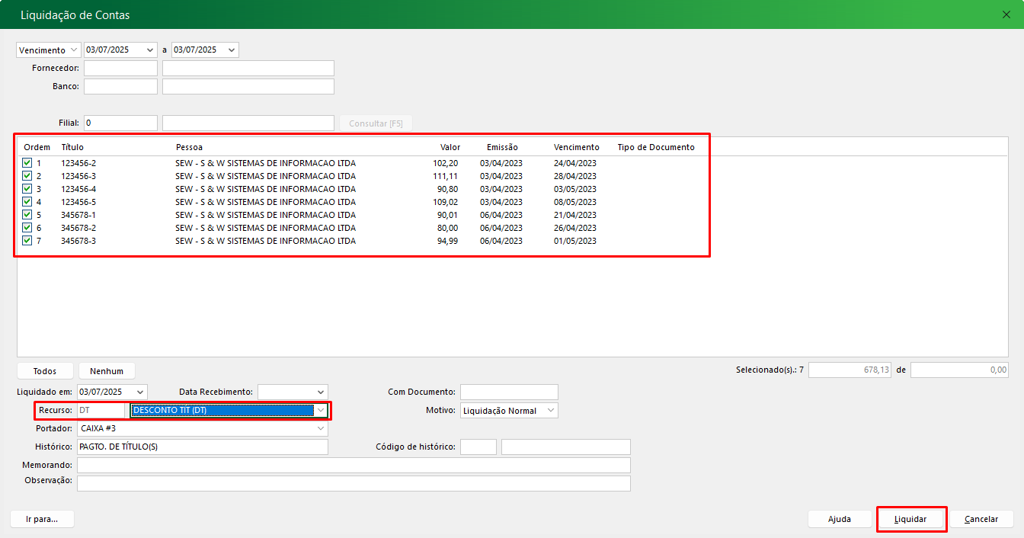This screenshot has height=538, width=1024.
Task: Click into the Fornecedor code field
Action: [x=120, y=69]
